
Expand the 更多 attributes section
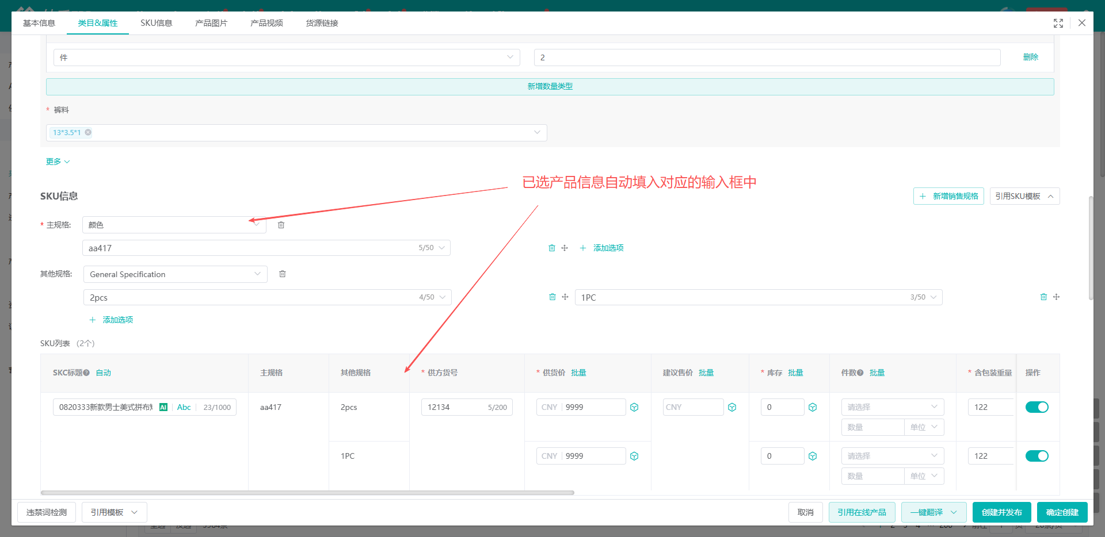click(58, 162)
